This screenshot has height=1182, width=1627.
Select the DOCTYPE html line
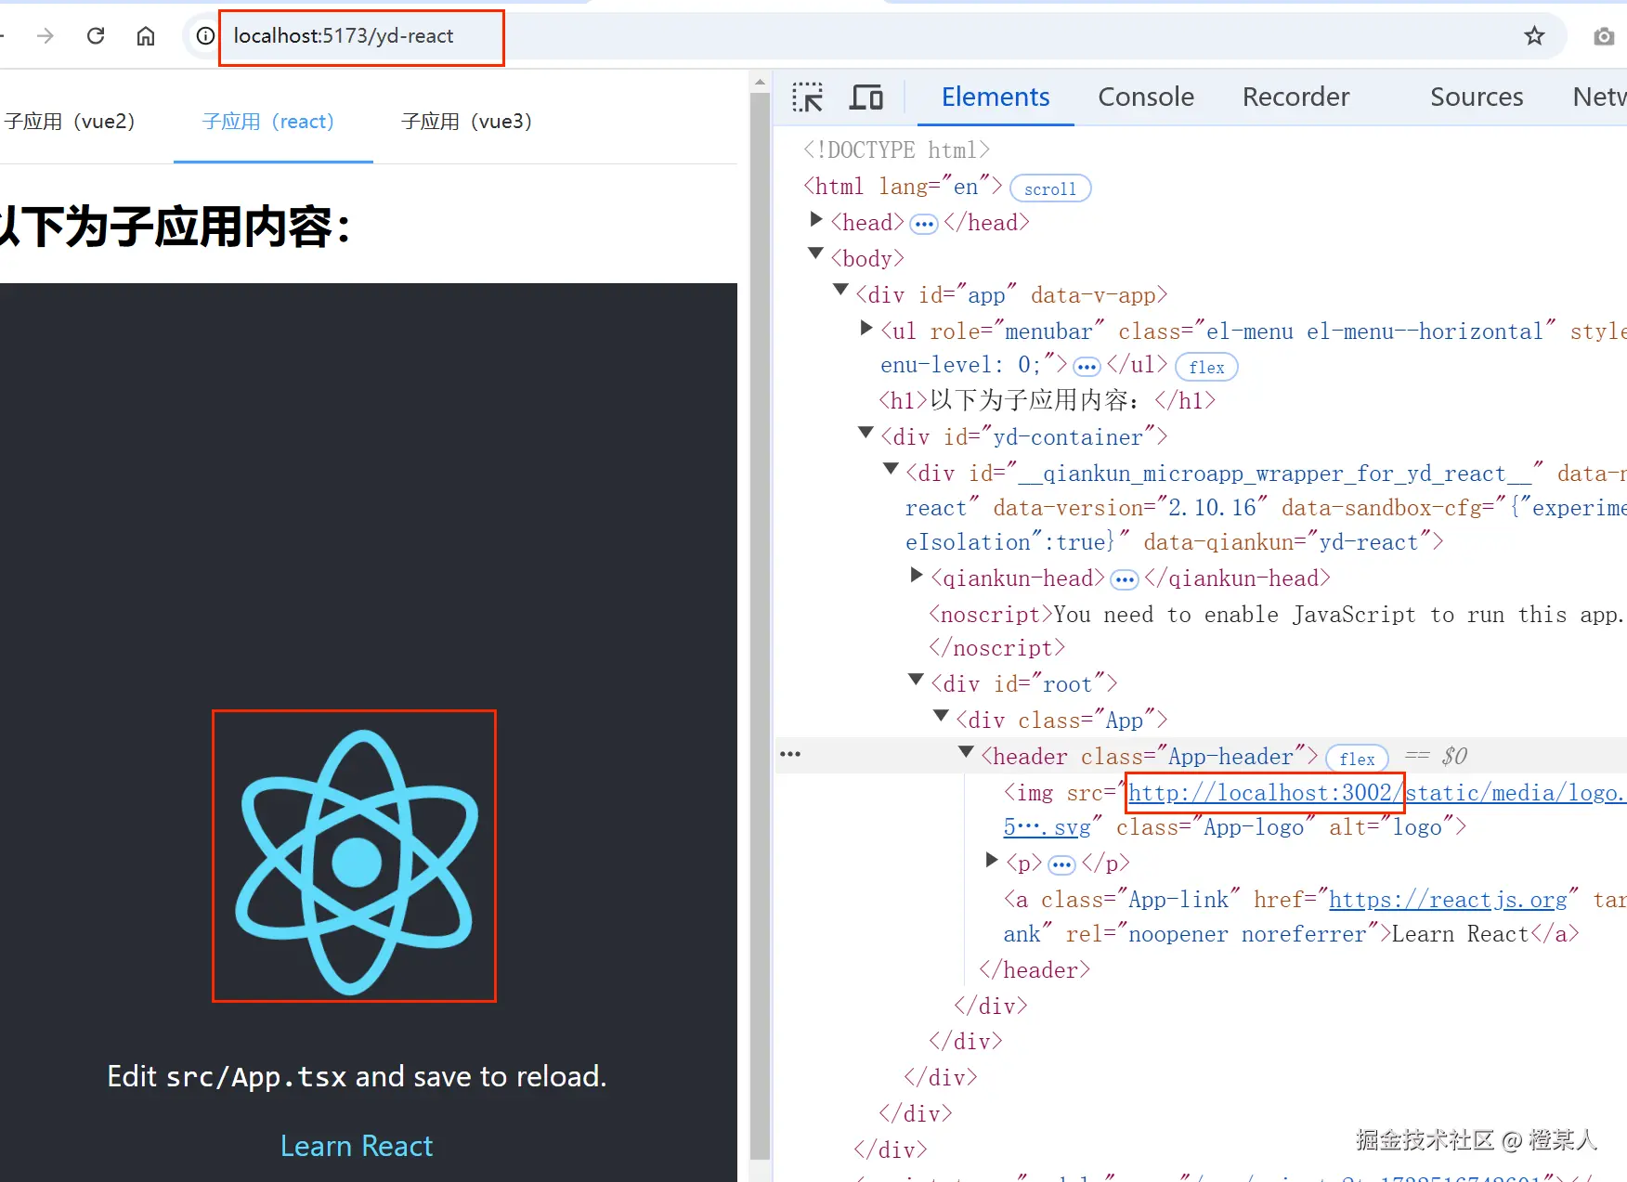(x=897, y=150)
